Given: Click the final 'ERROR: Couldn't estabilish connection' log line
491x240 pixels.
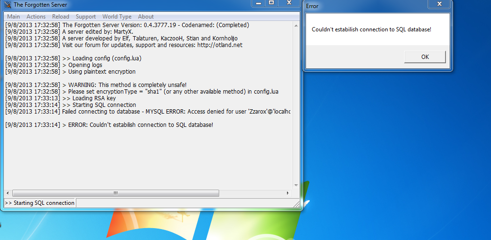Looking at the screenshot, I should pos(109,125).
